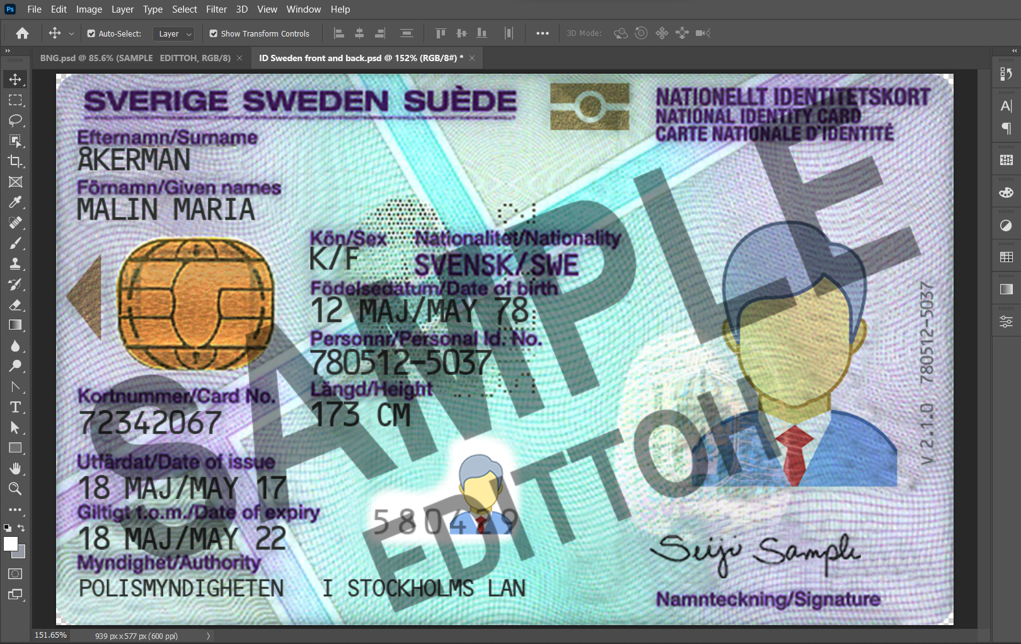Open align and distribute more options ellipsis
Screen dimensions: 1021x644
[x=543, y=33]
